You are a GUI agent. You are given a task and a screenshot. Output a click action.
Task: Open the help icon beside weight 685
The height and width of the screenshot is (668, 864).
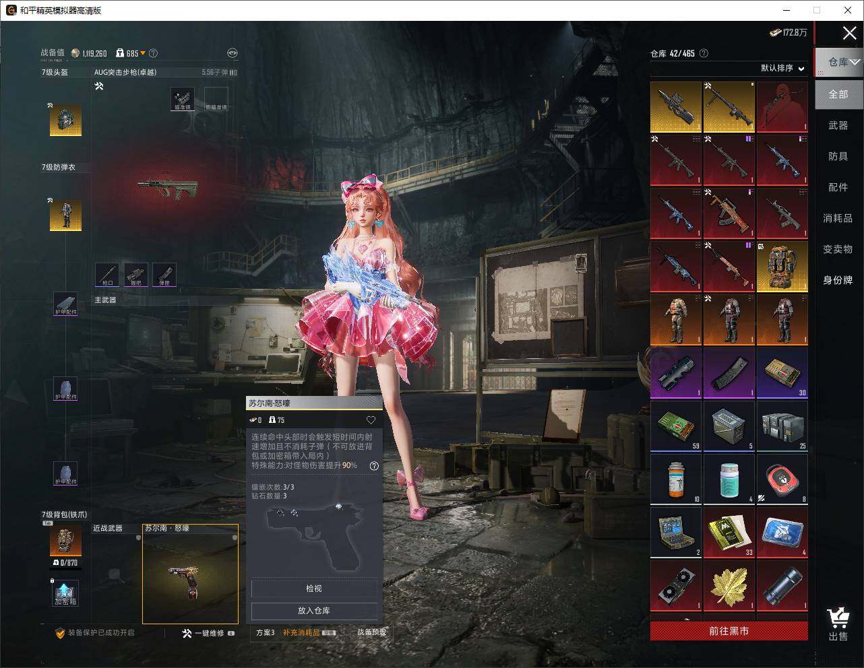click(153, 53)
